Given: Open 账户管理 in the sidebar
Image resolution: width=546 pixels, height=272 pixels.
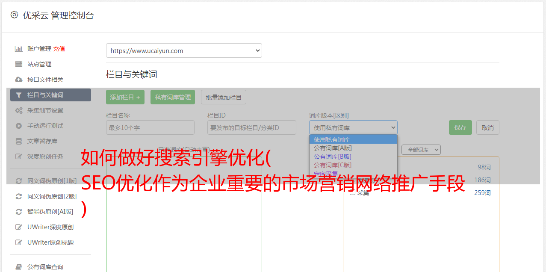Looking at the screenshot, I should click(x=39, y=49).
